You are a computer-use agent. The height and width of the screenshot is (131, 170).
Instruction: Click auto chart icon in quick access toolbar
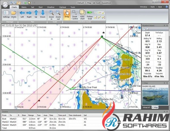click(29, 3)
